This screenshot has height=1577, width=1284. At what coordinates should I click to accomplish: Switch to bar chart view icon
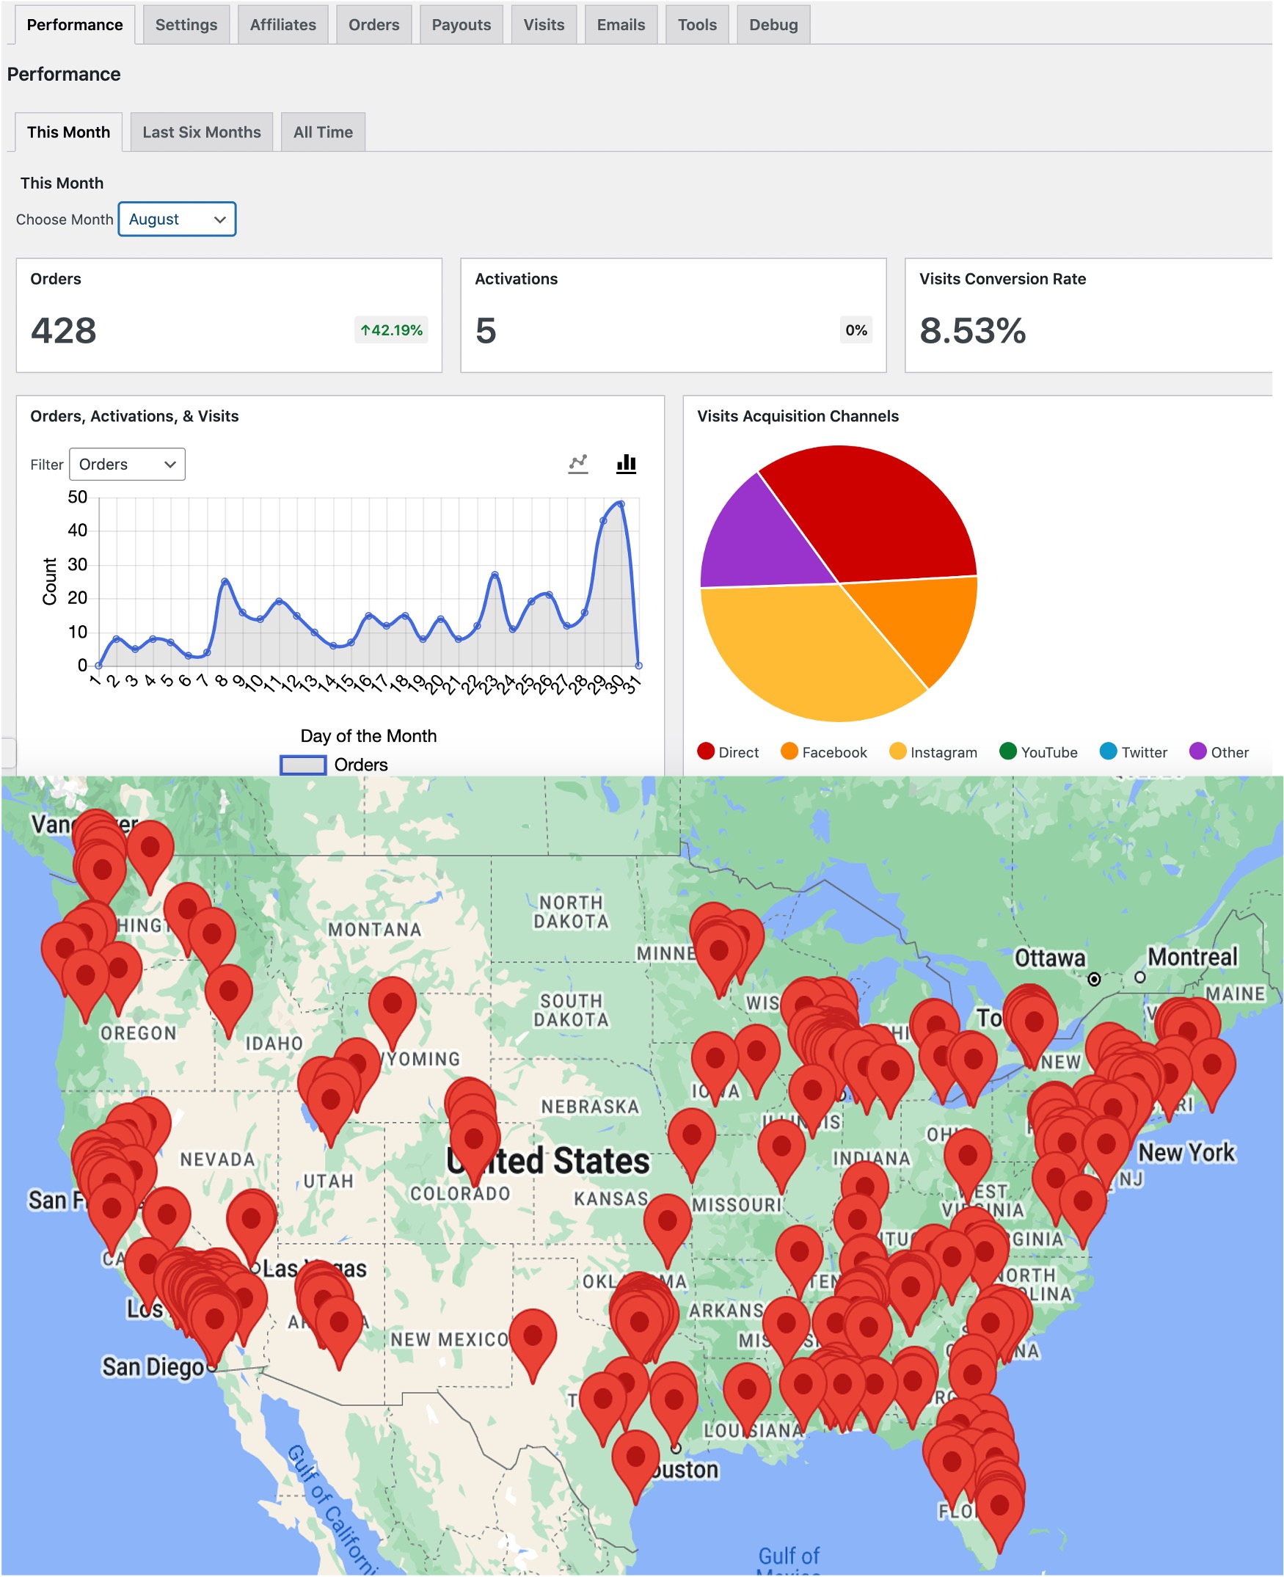click(x=626, y=464)
